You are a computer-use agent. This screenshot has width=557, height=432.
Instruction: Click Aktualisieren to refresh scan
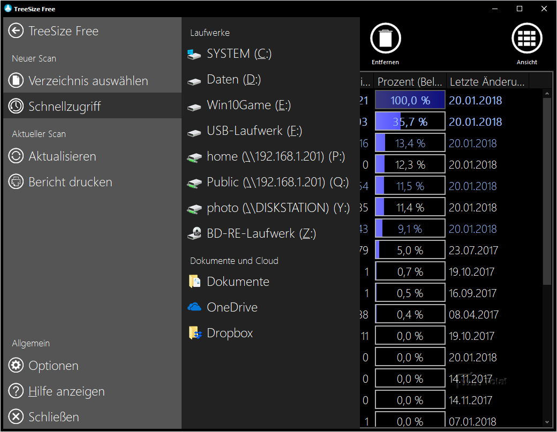pos(92,156)
